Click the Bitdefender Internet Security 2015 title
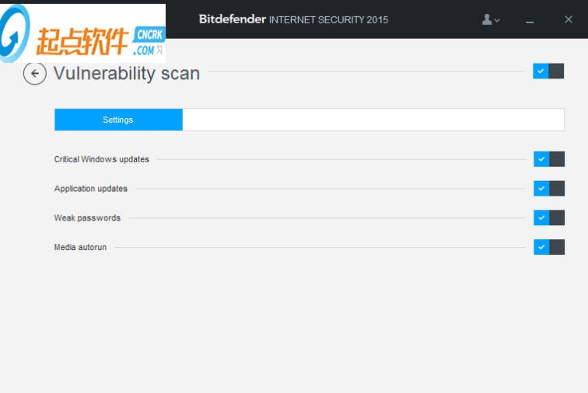This screenshot has width=588, height=393. tap(293, 19)
